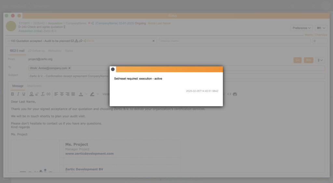Align message text to the center
The height and width of the screenshot is (183, 333).
(62, 94)
